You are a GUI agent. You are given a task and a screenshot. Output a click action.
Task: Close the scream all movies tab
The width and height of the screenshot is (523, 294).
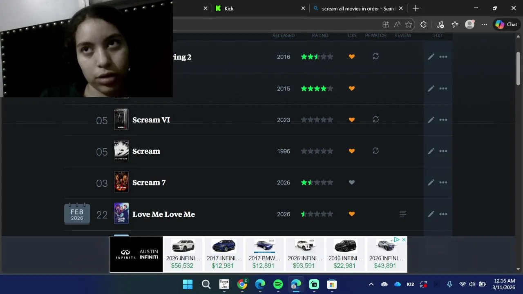(401, 8)
